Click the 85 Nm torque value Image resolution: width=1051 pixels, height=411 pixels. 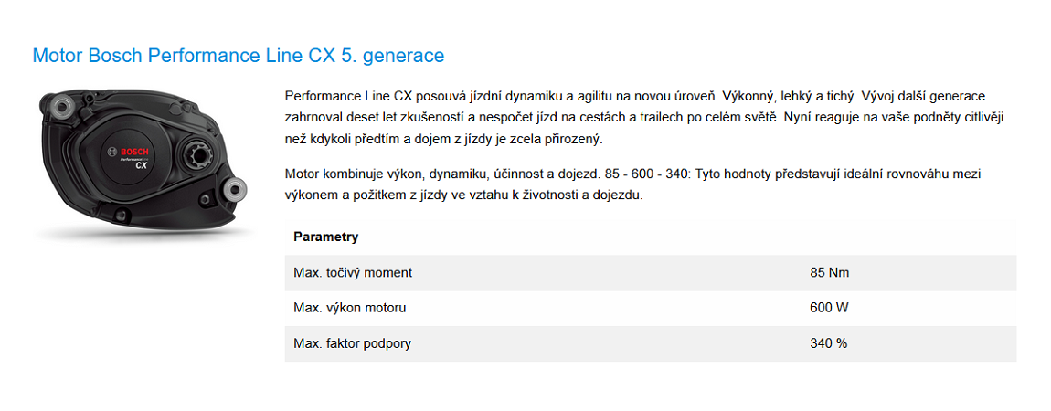[x=830, y=272]
